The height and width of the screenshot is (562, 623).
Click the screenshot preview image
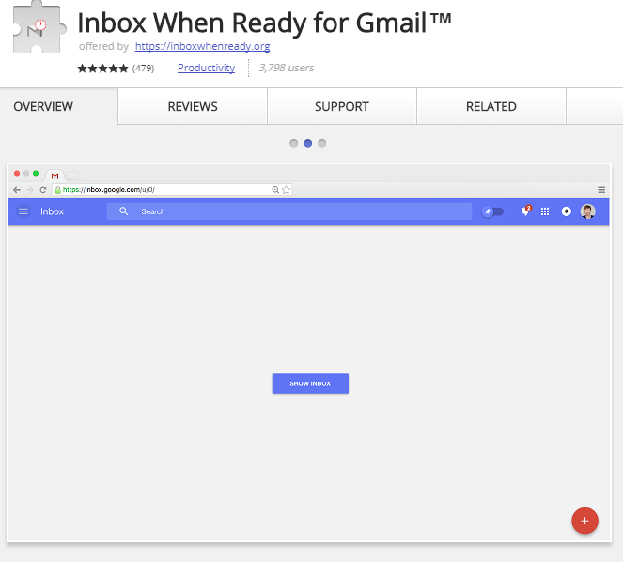pyautogui.click(x=309, y=353)
